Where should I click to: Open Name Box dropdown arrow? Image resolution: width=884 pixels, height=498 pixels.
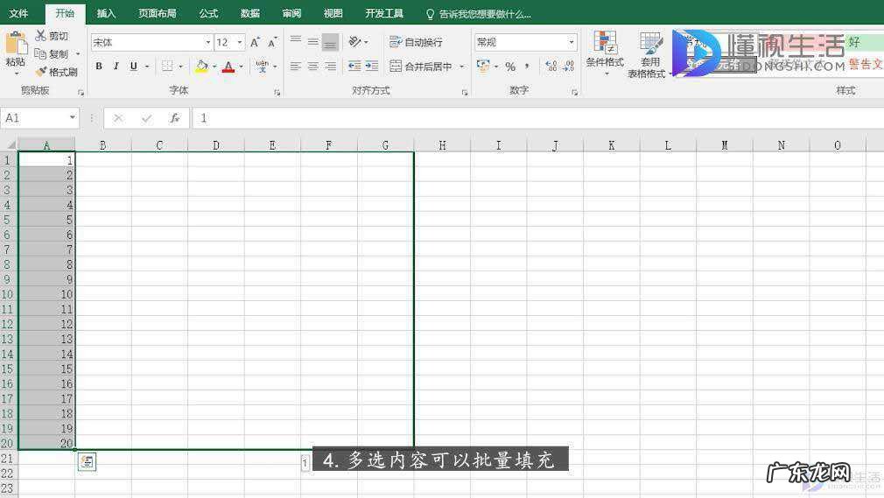click(x=73, y=117)
